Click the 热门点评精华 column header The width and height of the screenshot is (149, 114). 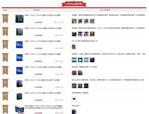pos(105,10)
